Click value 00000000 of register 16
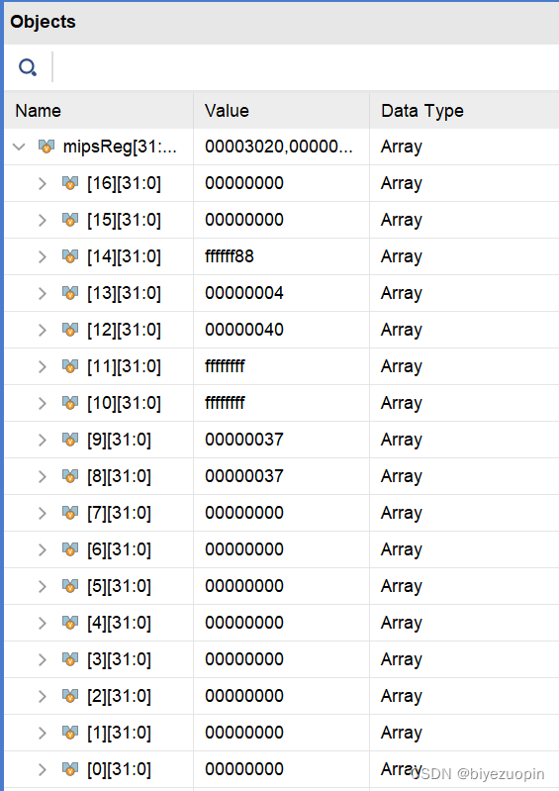The image size is (559, 791). [x=244, y=183]
